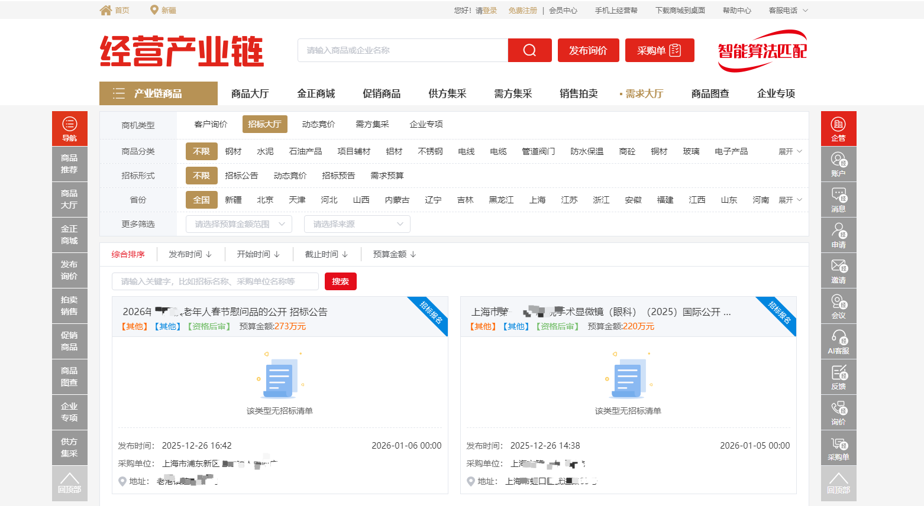Screen dimensions: 924x506
Task: Go to 商品大厅 in main navigation
Action: point(250,93)
